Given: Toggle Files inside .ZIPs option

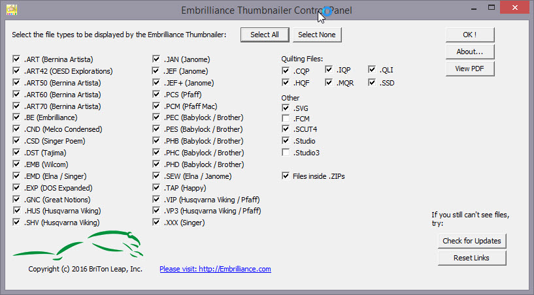Looking at the screenshot, I should [286, 176].
